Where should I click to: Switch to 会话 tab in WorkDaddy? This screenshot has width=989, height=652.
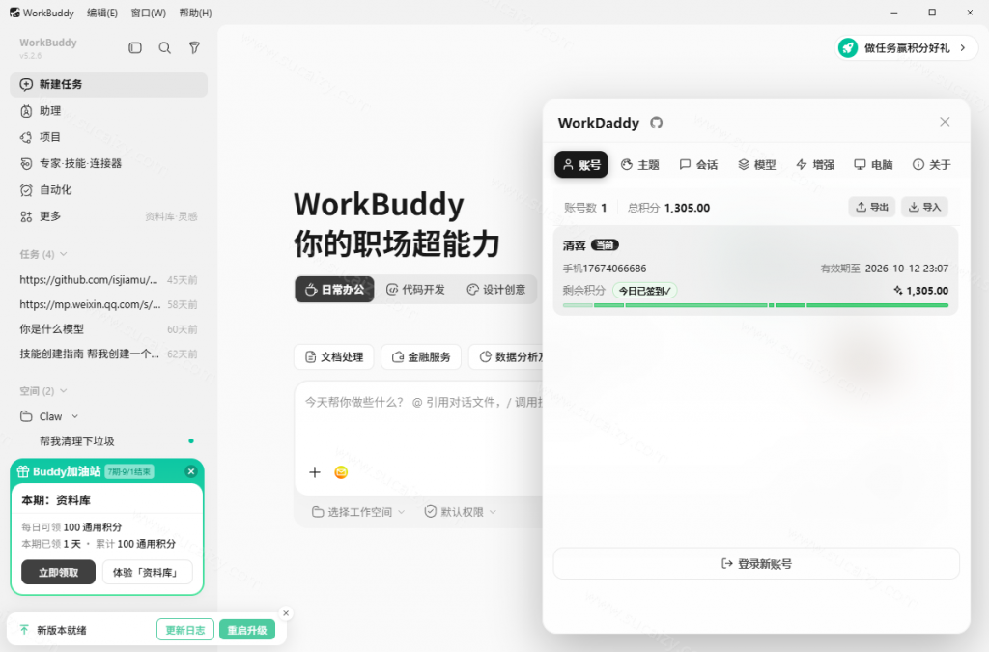(x=698, y=164)
